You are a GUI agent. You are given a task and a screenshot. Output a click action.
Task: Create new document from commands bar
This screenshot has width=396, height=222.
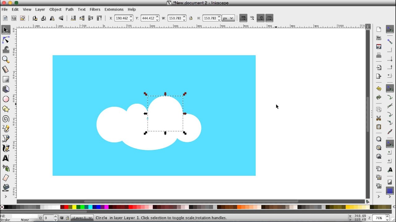379,29
